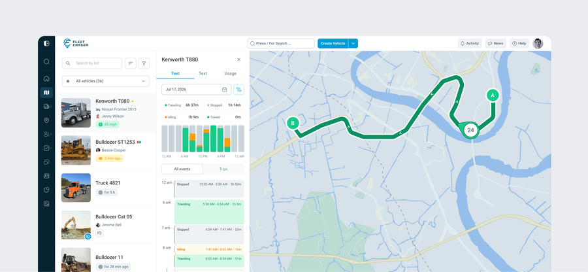This screenshot has width=588, height=272.
Task: Go to Home via sidebar house icon
Action: (46, 78)
